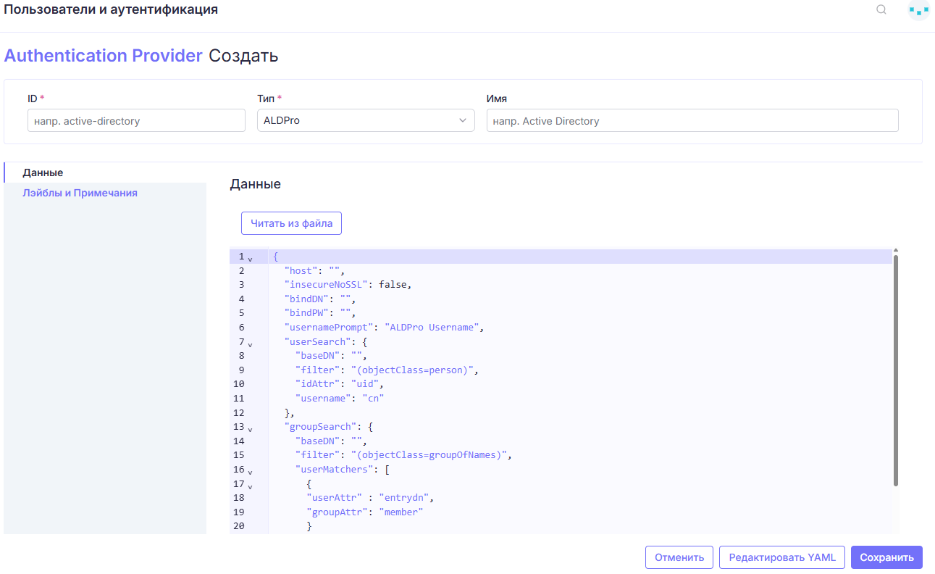Click the Сохранить button
This screenshot has width=935, height=574.
pyautogui.click(x=886, y=557)
